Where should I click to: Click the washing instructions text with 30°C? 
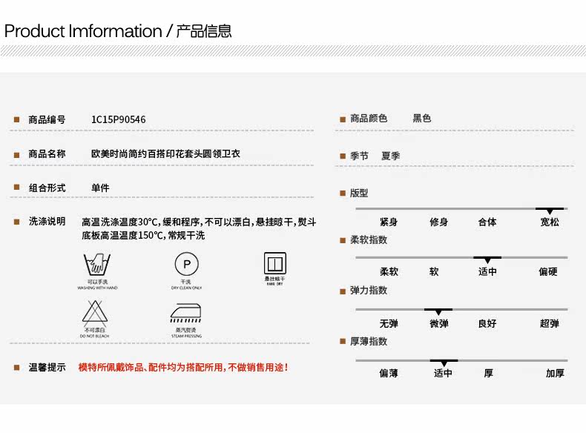(199, 228)
